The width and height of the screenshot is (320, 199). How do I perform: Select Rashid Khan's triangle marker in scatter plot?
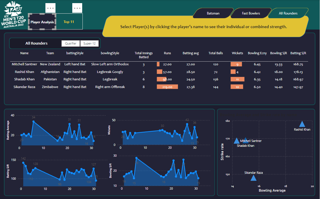point(302,124)
